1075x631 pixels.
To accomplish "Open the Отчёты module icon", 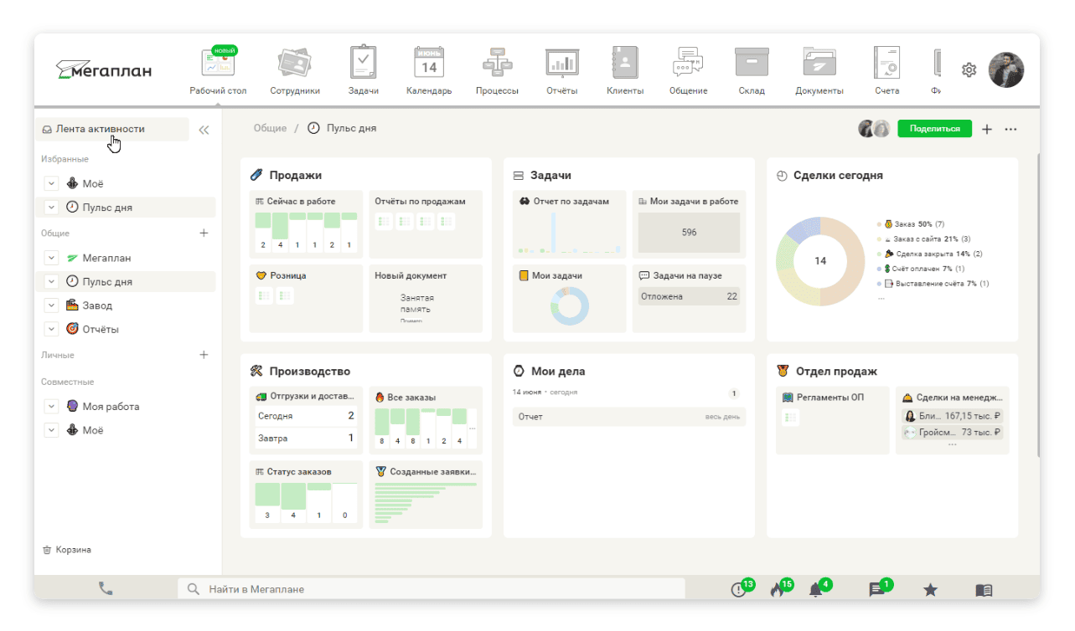I will click(561, 64).
